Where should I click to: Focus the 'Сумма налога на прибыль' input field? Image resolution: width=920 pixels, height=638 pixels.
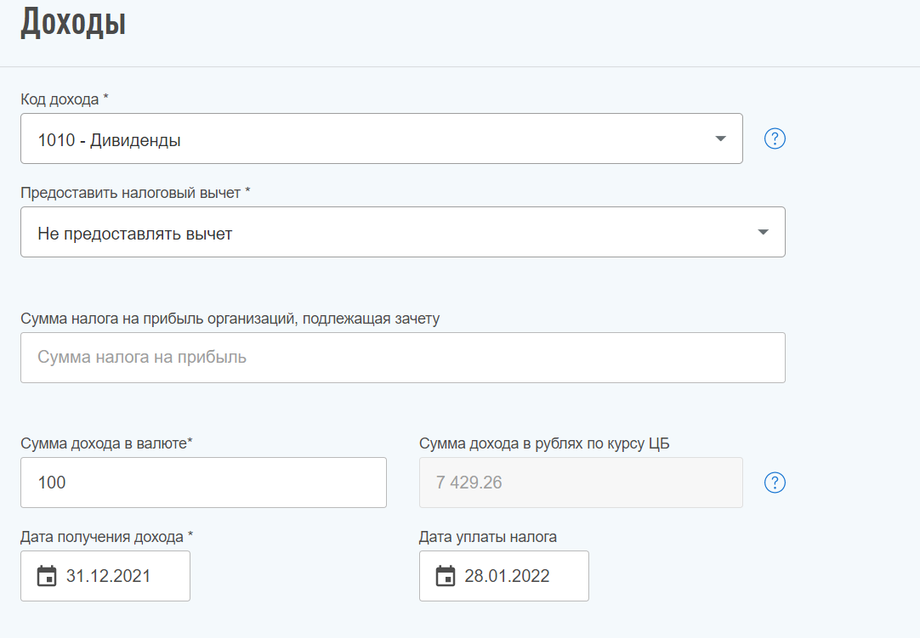coord(402,358)
